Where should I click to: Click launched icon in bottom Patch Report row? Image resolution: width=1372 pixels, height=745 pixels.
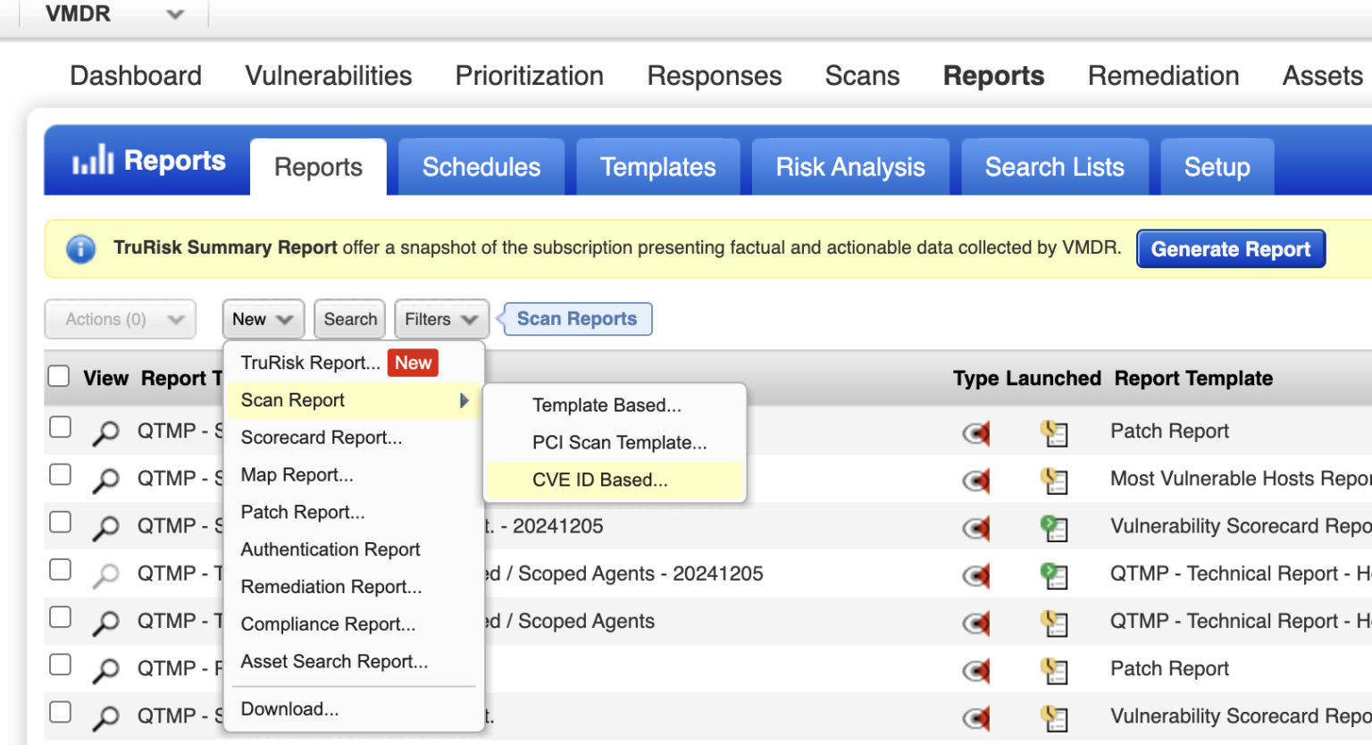(1054, 670)
